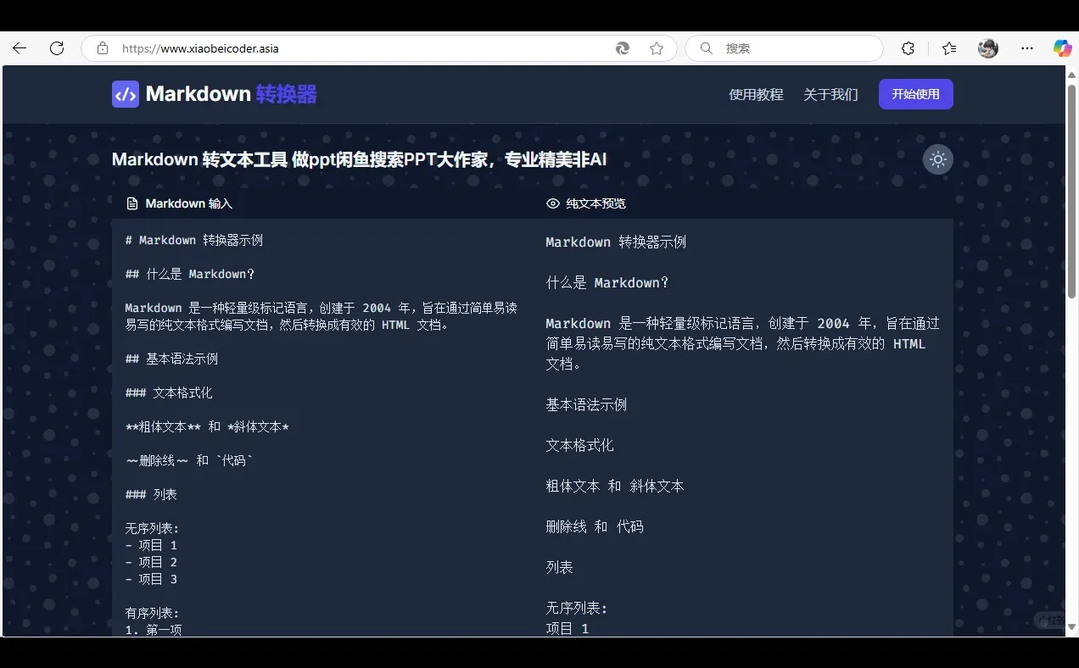Select the 使用教程 navigation item
1079x668 pixels.
755,94
